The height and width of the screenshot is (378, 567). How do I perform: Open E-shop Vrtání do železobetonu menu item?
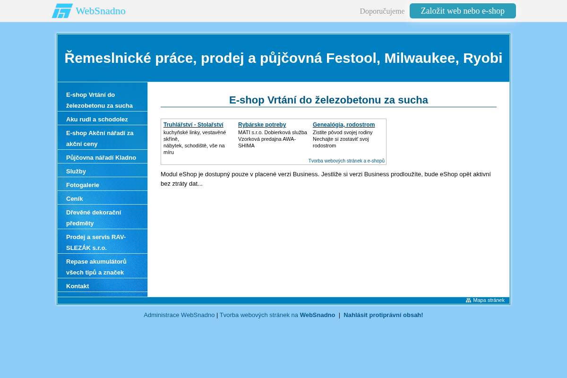(103, 100)
